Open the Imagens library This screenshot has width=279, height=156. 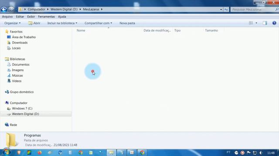tap(18, 70)
